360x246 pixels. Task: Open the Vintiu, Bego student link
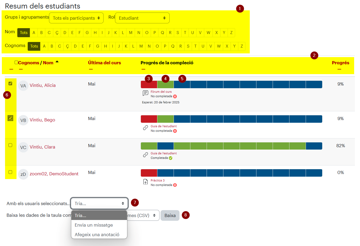(x=42, y=120)
